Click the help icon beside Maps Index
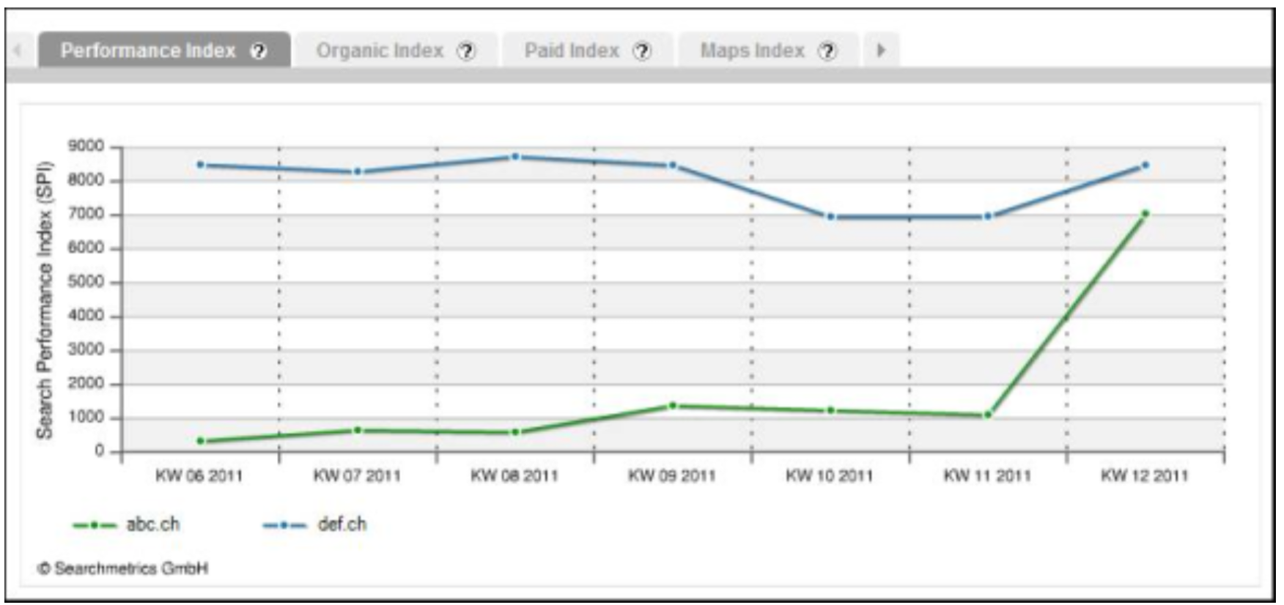The image size is (1284, 605). click(x=827, y=51)
